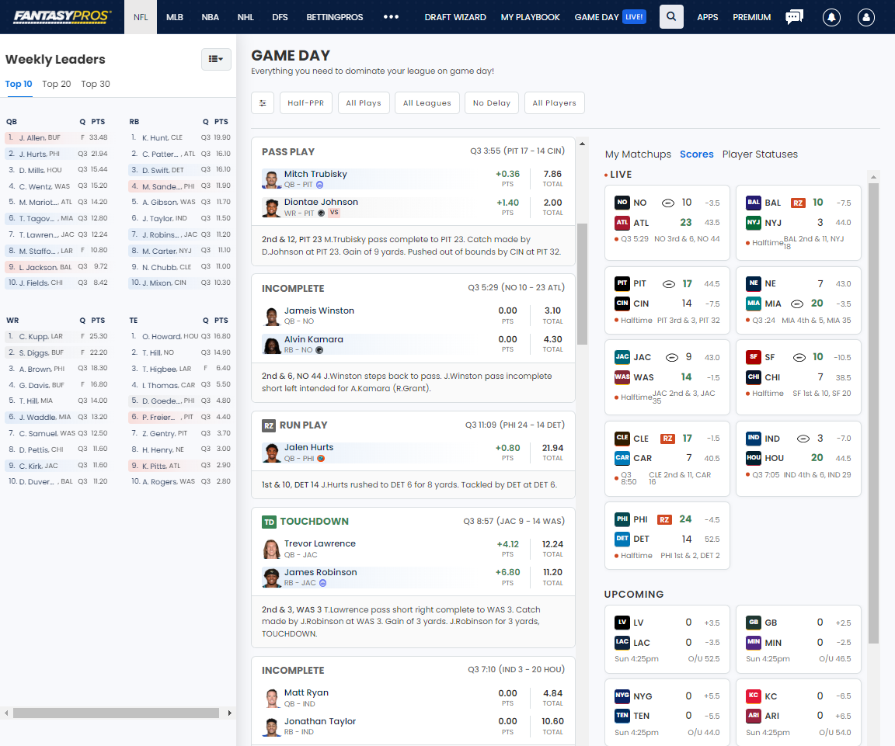Open the user account profile icon
The image size is (895, 746).
point(866,17)
